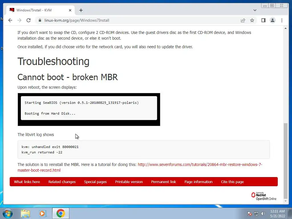
Task: Click the address bar URL
Action: click(77, 20)
